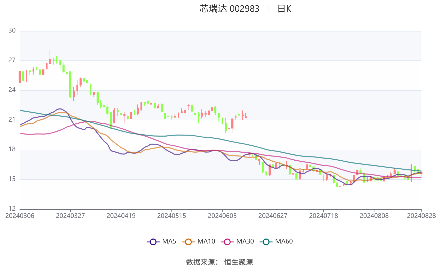Click the y-axis value 30
This screenshot has width=439, height=267.
pos(12,30)
